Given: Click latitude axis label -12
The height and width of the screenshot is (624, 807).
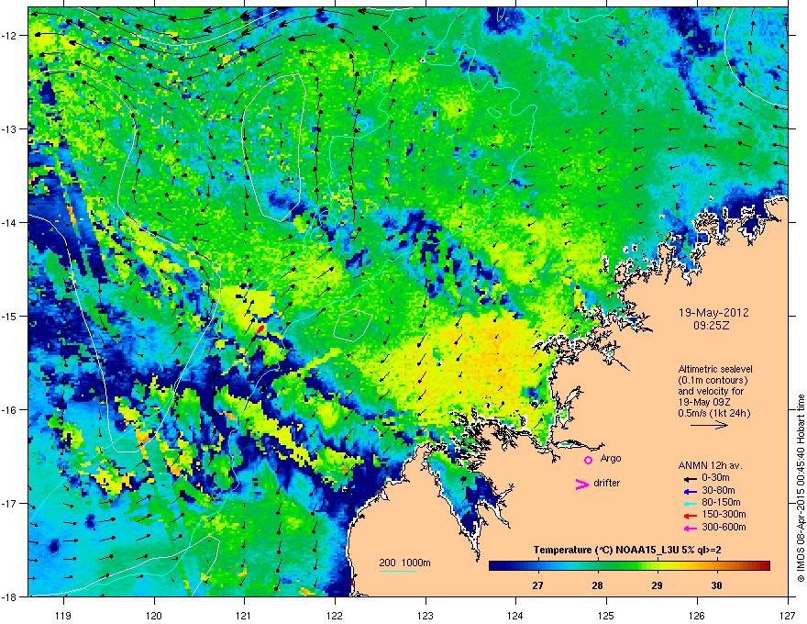Looking at the screenshot, I should coord(10,35).
